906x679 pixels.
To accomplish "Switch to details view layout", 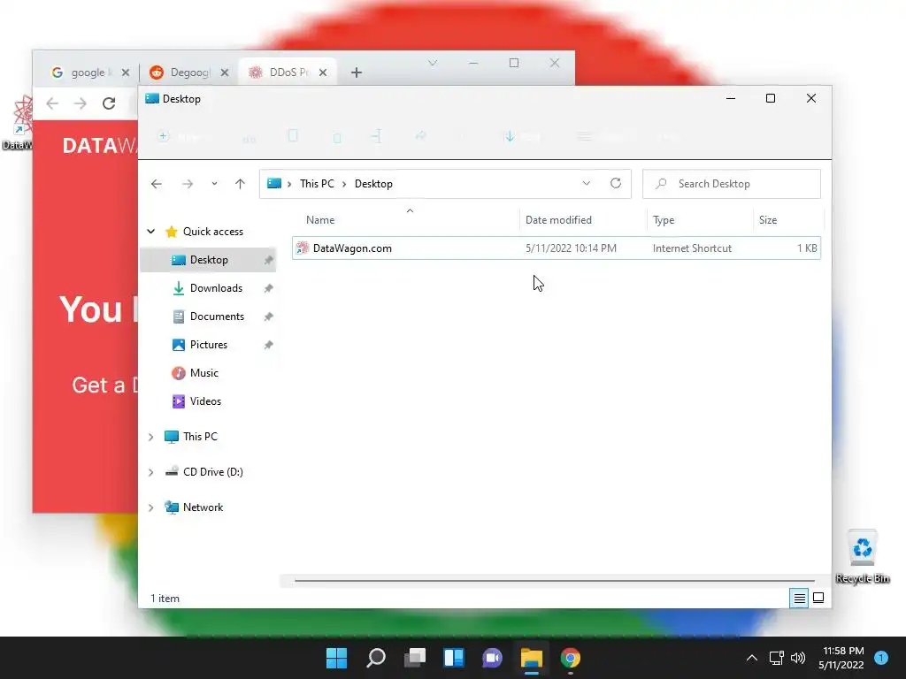I will click(x=799, y=599).
